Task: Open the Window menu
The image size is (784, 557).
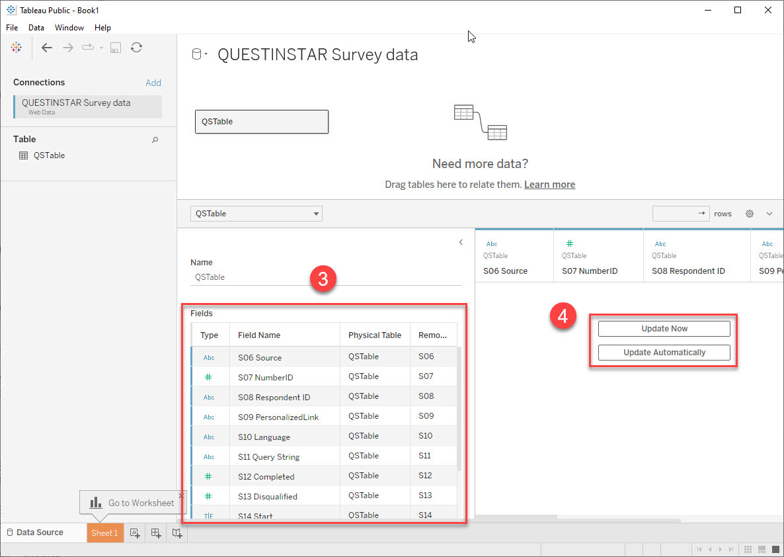Action: point(69,28)
